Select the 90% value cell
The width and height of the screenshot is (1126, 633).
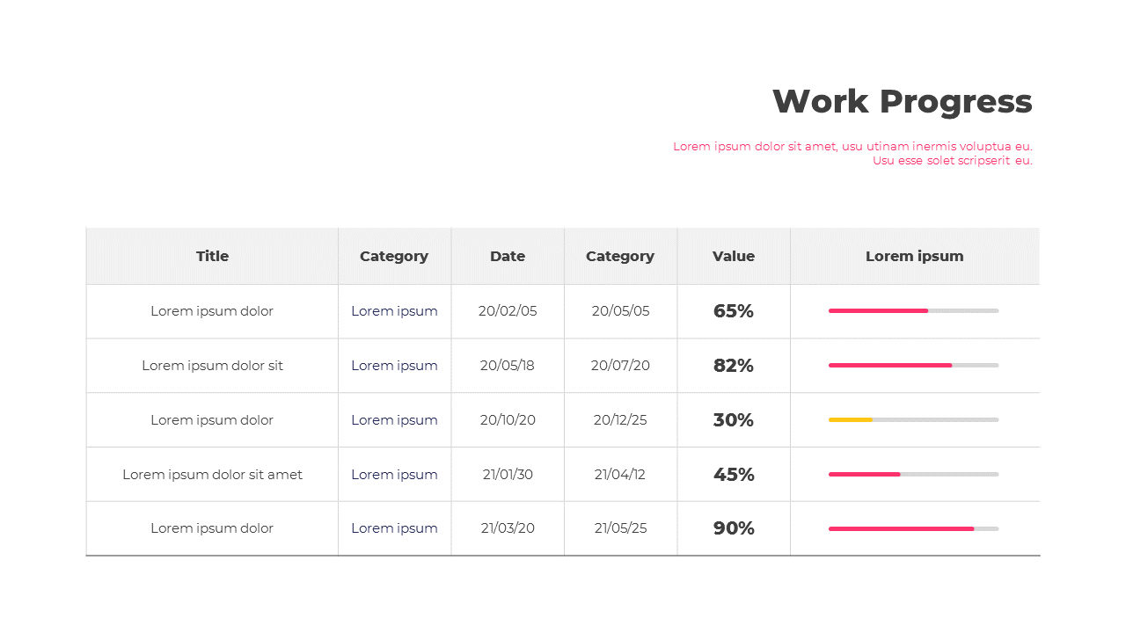tap(734, 528)
